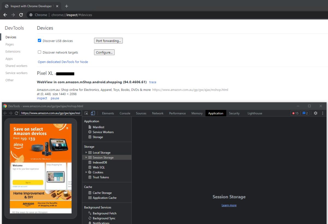Select Service workers in left menu
Image resolution: width=328 pixels, height=224 pixels.
(x=16, y=73)
